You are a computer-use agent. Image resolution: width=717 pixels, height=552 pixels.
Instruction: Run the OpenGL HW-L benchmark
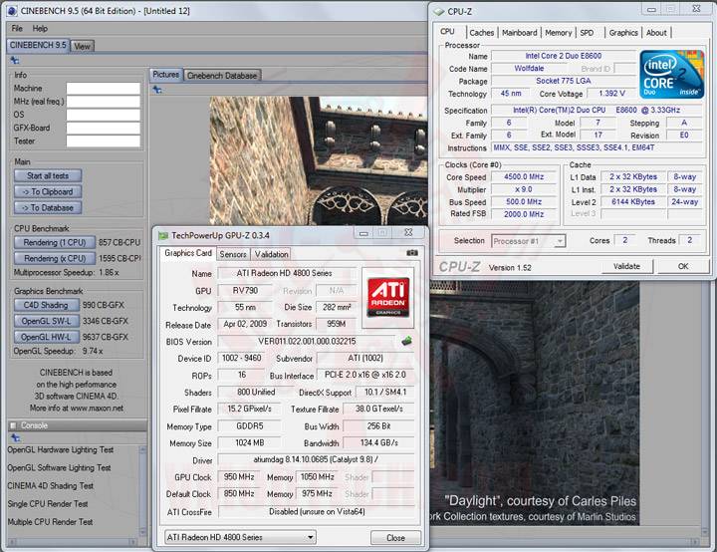click(46, 337)
